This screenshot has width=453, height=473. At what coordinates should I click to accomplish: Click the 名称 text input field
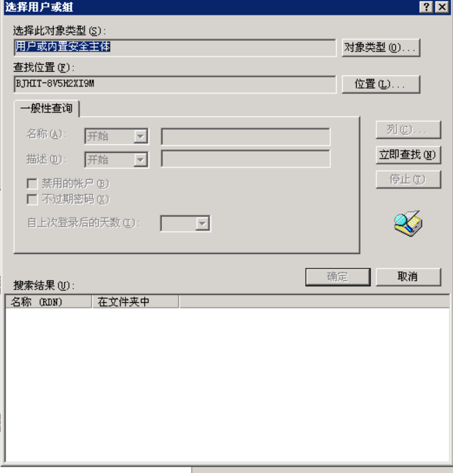pyautogui.click(x=245, y=136)
